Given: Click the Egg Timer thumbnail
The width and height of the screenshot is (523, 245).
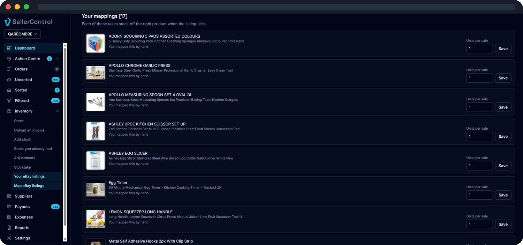Looking at the screenshot, I should click(96, 190).
